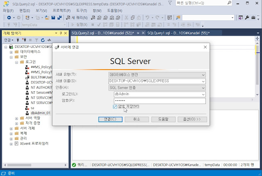Click the 옵션(O) >> button
The height and width of the screenshot is (176, 262).
[192, 119]
